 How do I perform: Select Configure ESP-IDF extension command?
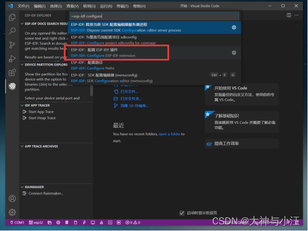click(154, 53)
